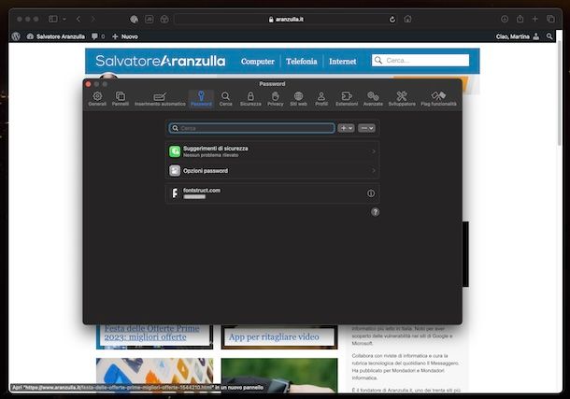Open comments bubble in admin bar
Viewport: 570px width, 399px height.
[x=98, y=36]
